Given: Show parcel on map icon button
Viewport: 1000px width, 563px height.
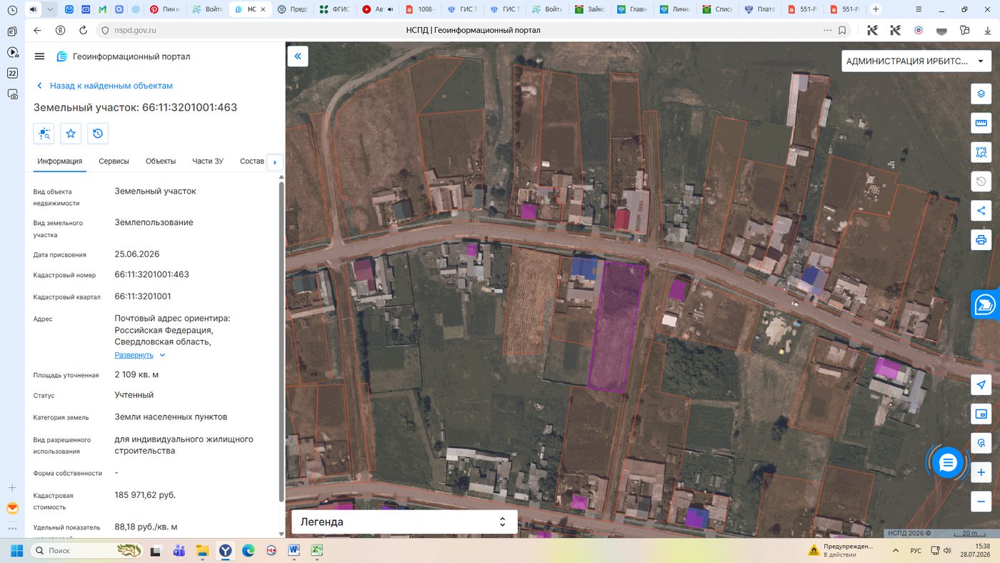Looking at the screenshot, I should (44, 134).
